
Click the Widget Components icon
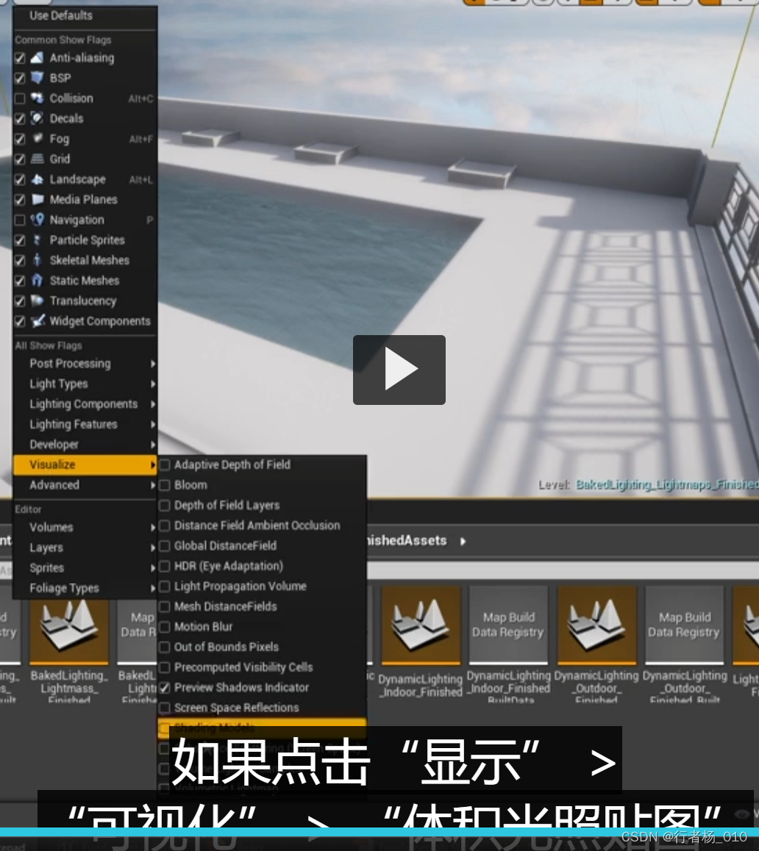[x=37, y=320]
